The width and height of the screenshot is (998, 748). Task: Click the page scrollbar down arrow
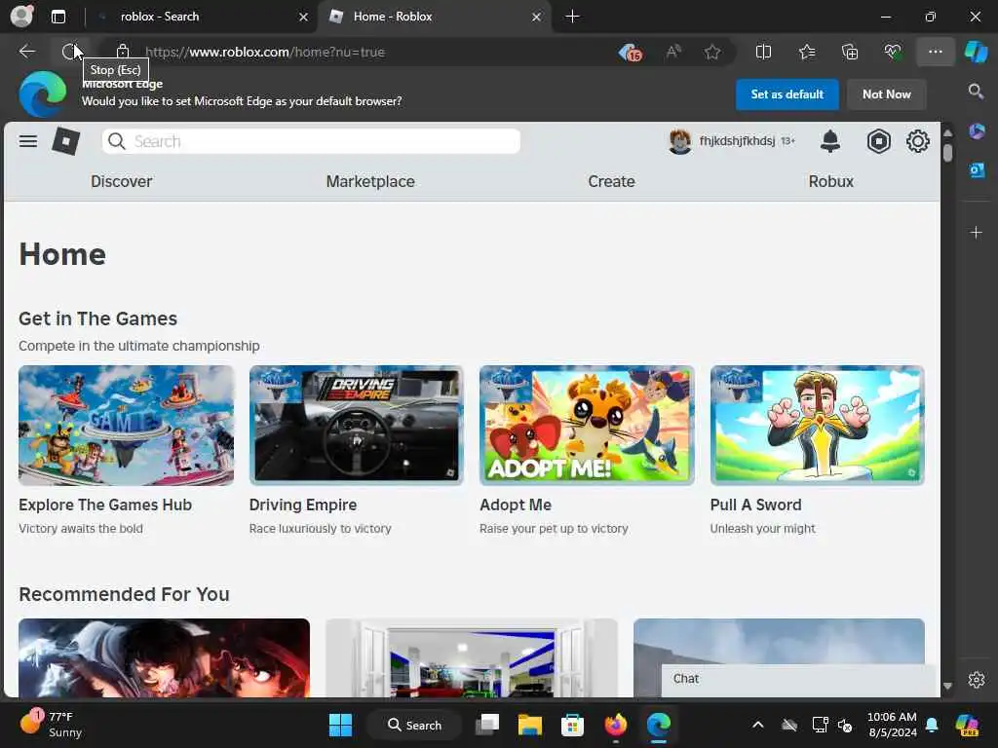[947, 686]
